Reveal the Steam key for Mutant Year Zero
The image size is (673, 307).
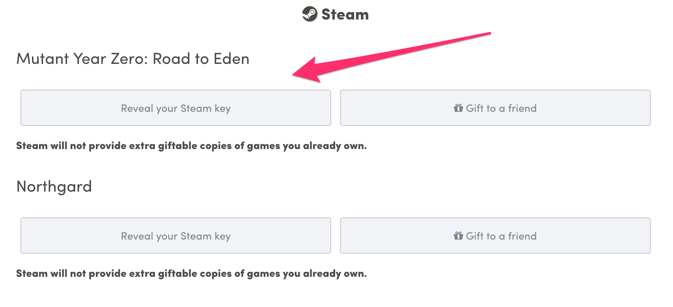[x=176, y=108]
